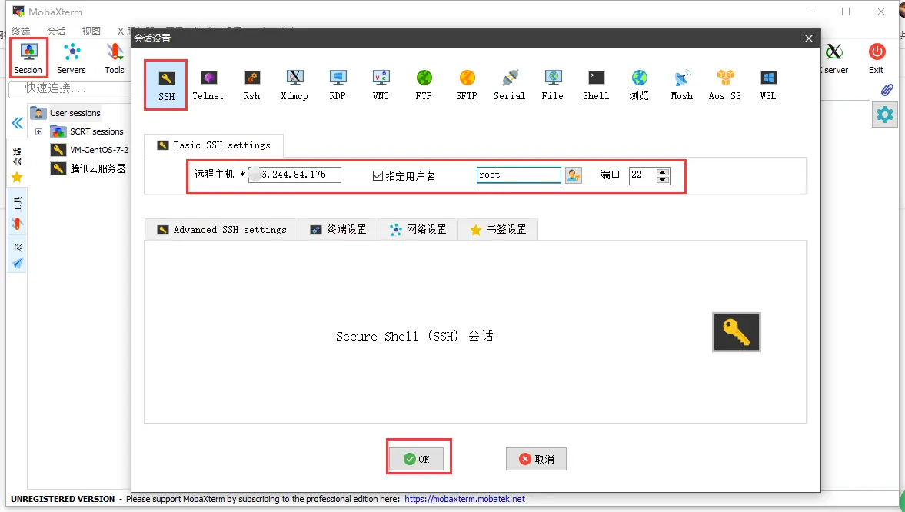Open the 终端 menu
Viewport: 905px width, 512px height.
tap(21, 31)
